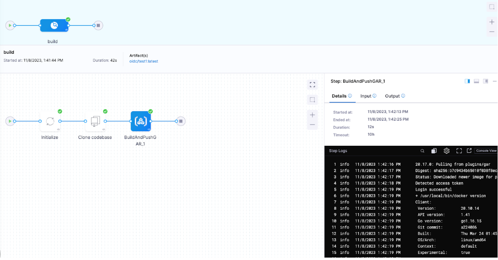Click the Initialize step icon
Image resolution: width=498 pixels, height=260 pixels.
[x=50, y=121]
